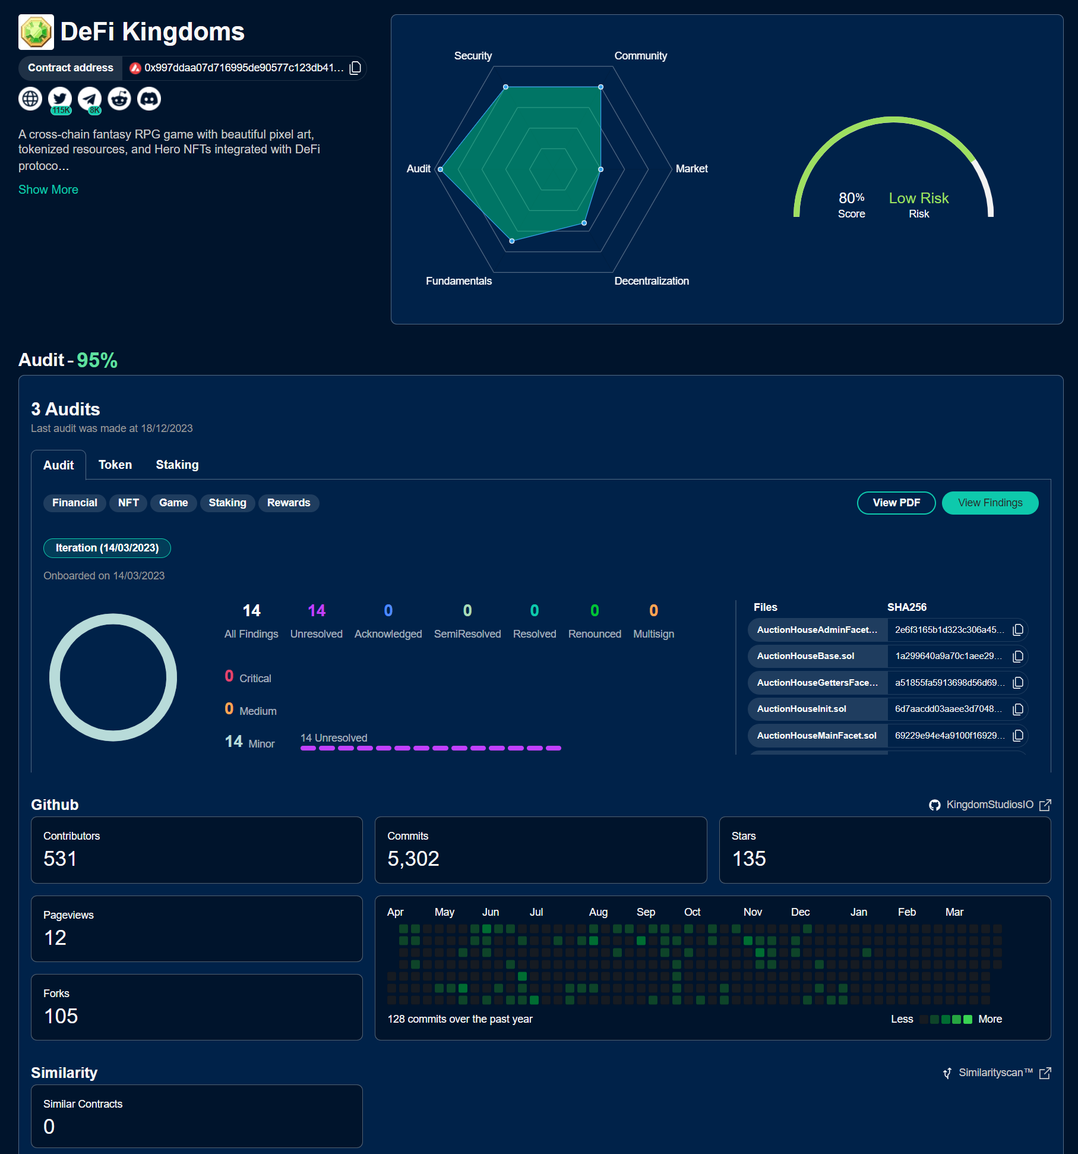Screen dimensions: 1078x1154
Task: Toggle the Financial tag filter
Action: pos(74,503)
